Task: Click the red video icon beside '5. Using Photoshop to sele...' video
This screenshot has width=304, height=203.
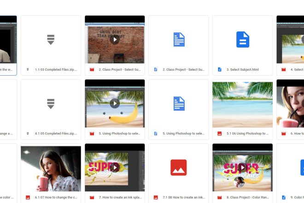Action: pos(92,133)
